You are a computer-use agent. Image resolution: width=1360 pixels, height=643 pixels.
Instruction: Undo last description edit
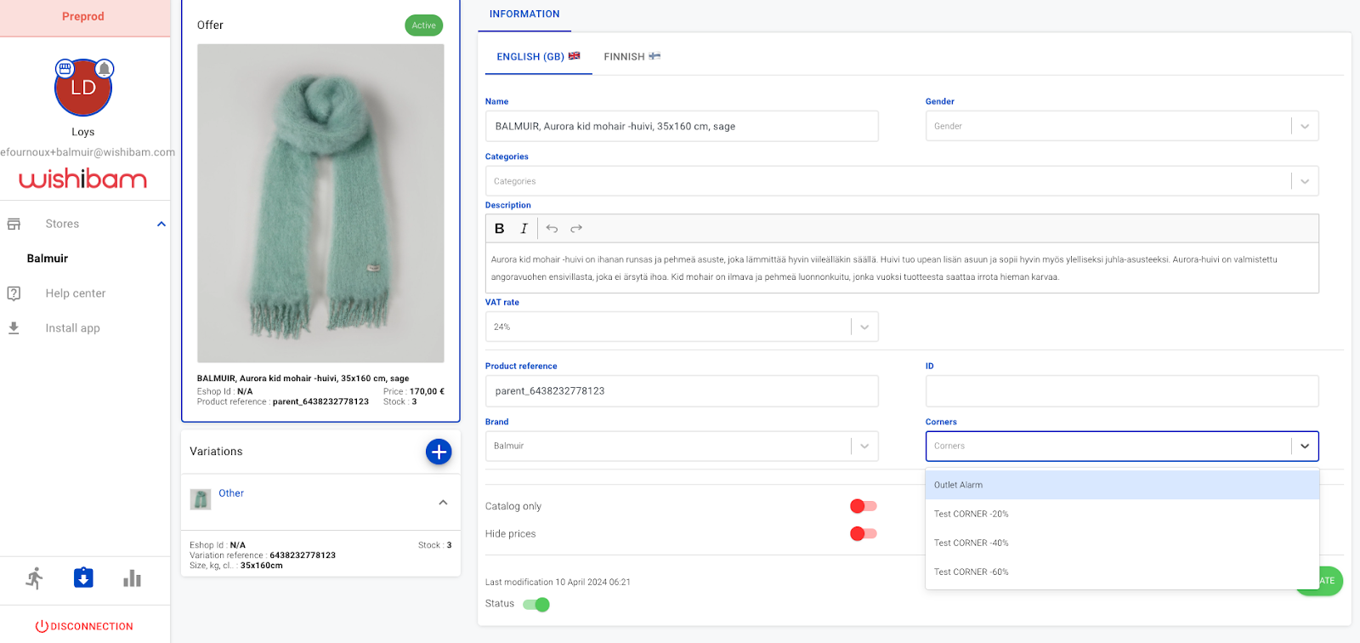coord(552,228)
